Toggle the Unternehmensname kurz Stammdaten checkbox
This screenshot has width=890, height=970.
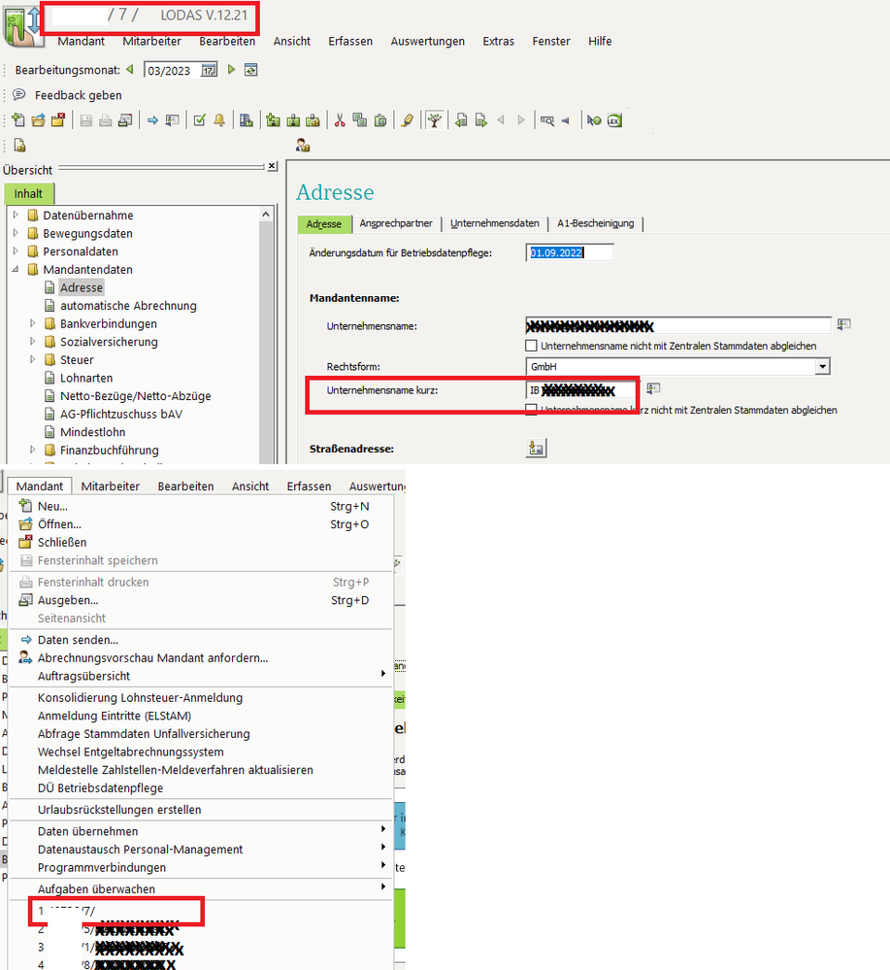[531, 410]
